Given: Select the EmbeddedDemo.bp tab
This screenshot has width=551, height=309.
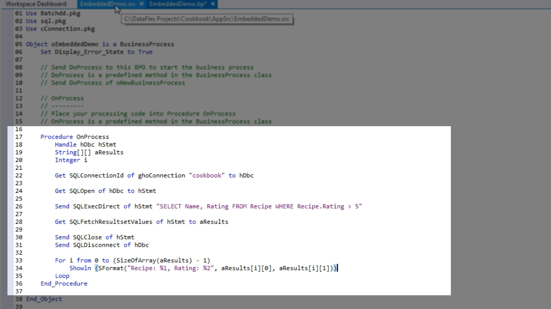Looking at the screenshot, I should pos(177,4).
